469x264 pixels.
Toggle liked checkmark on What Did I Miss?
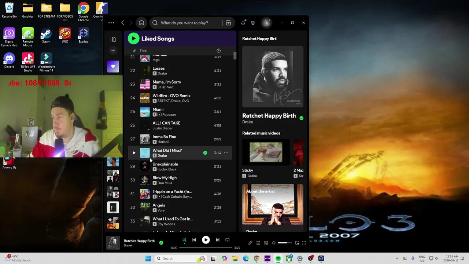tap(205, 153)
